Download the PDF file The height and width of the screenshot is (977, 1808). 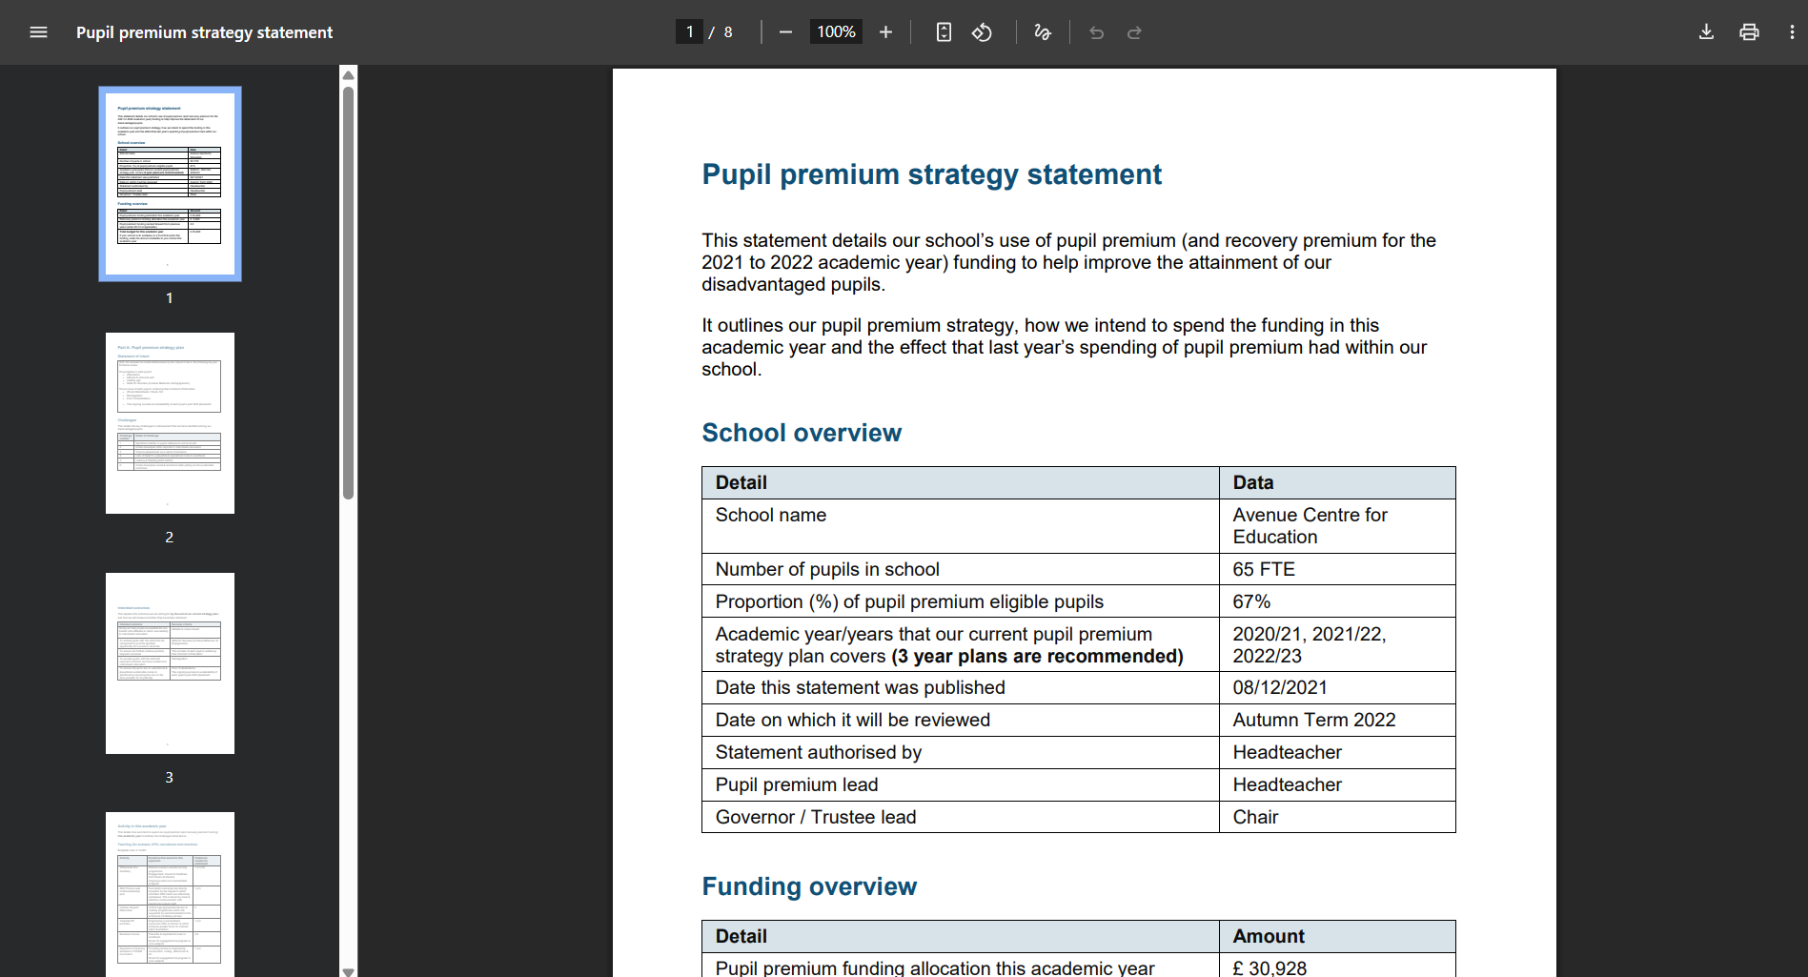[1706, 32]
